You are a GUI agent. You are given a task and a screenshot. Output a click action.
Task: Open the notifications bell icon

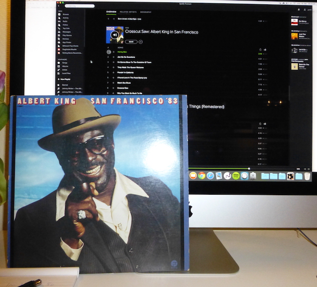(x=299, y=10)
